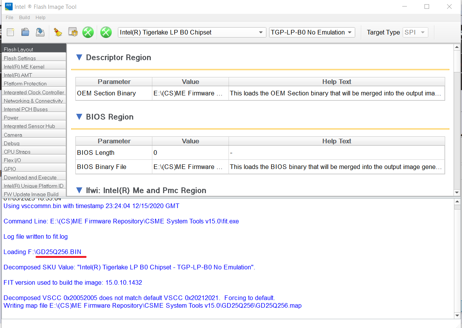Screen dimensions: 462x328
Task: Select the Internal PCH Buses tab
Action: 33,108
